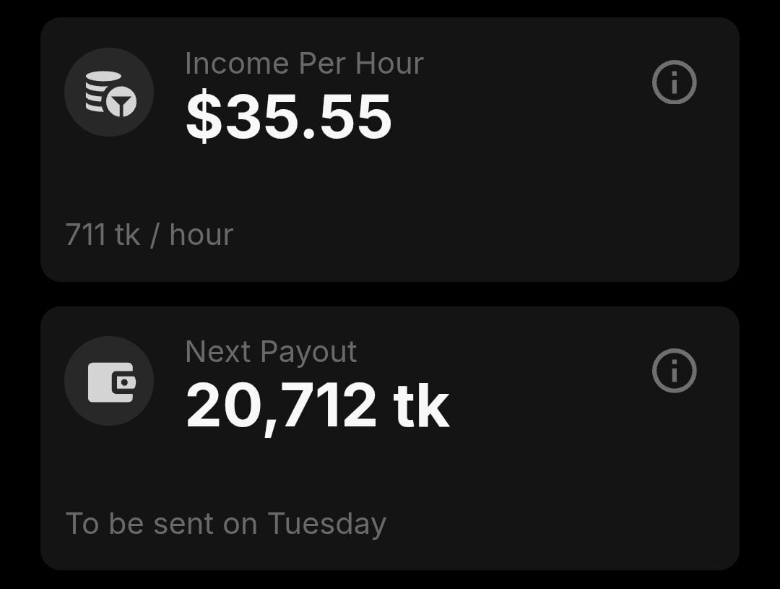Tap the word "Payout" in card title
780x589 pixels.
308,352
